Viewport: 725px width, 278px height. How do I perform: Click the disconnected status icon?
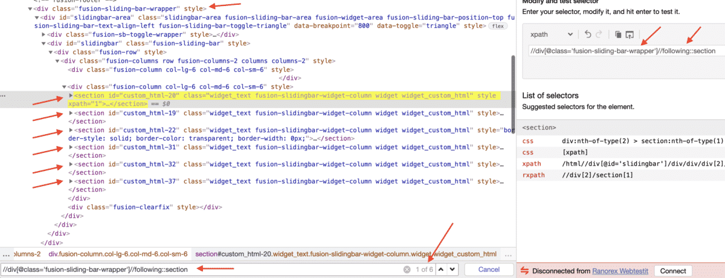pos(524,271)
